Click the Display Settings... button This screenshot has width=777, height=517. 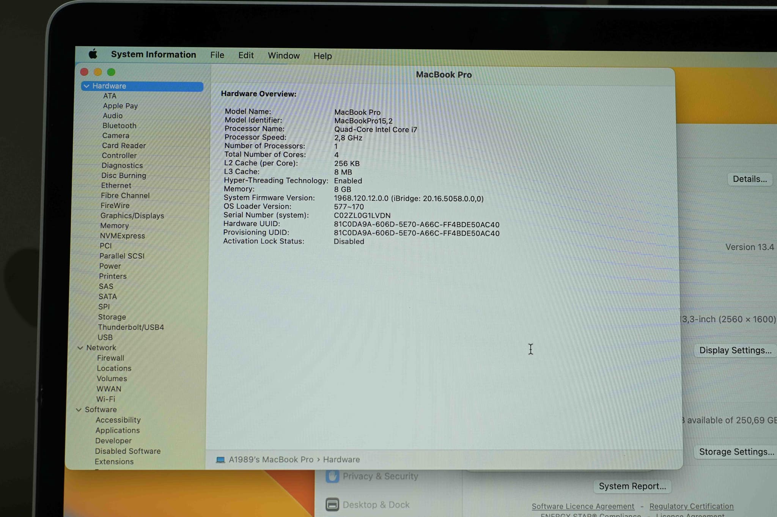[735, 350]
